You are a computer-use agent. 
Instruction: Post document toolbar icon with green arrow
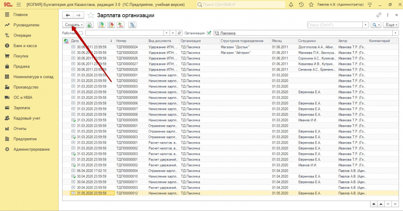tap(102, 25)
